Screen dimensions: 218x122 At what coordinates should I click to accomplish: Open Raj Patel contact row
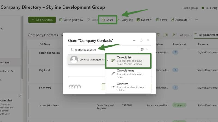(44, 70)
